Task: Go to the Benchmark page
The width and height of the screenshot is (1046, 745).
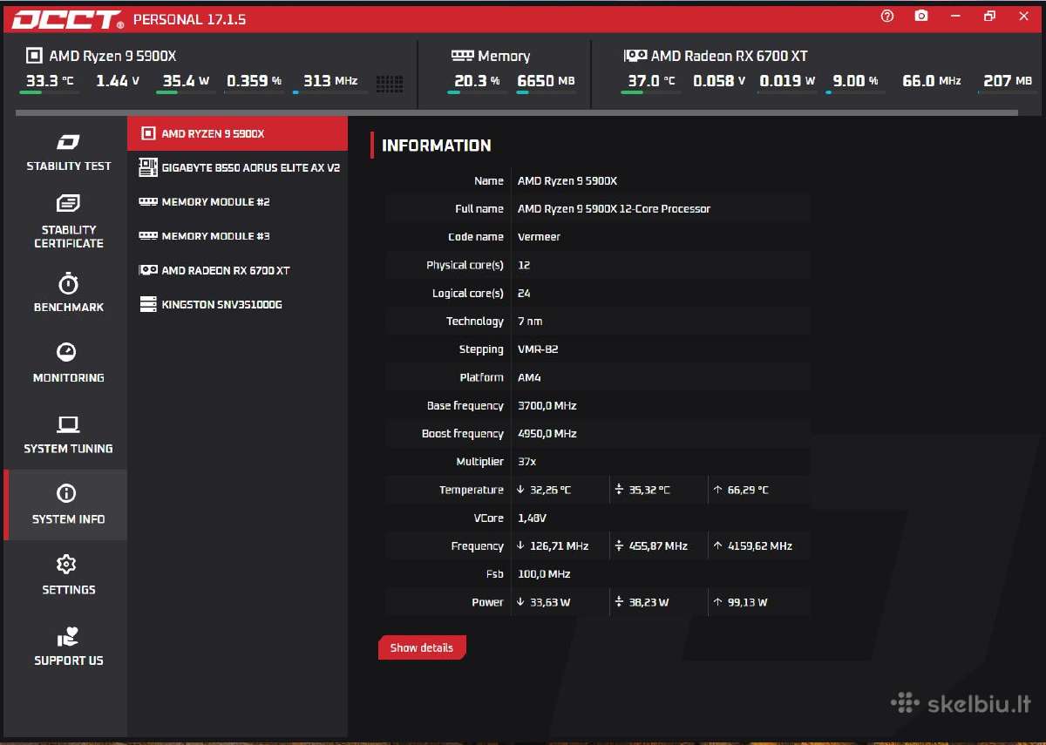Action: click(68, 294)
